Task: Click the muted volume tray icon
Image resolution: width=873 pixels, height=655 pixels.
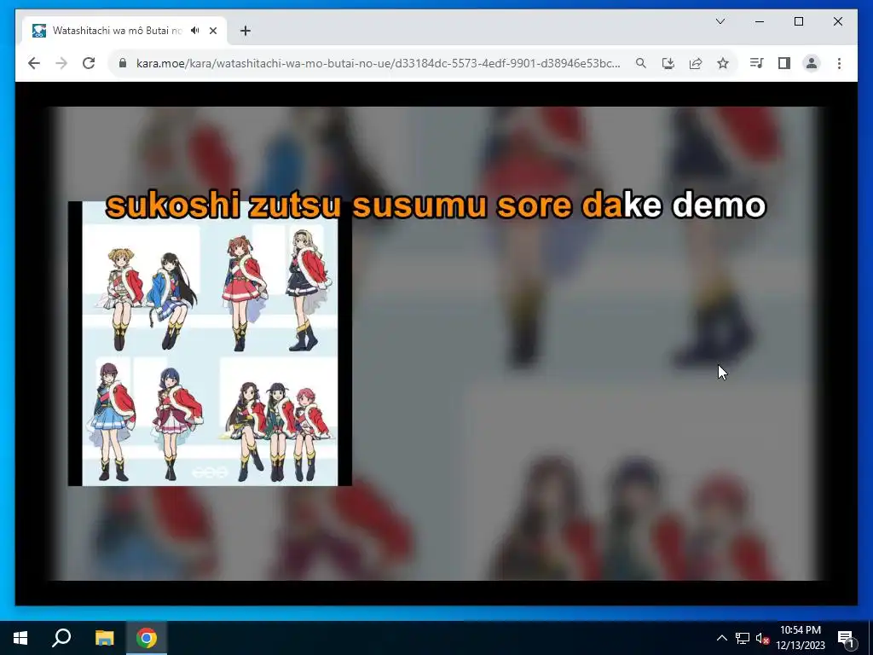Action: click(762, 638)
